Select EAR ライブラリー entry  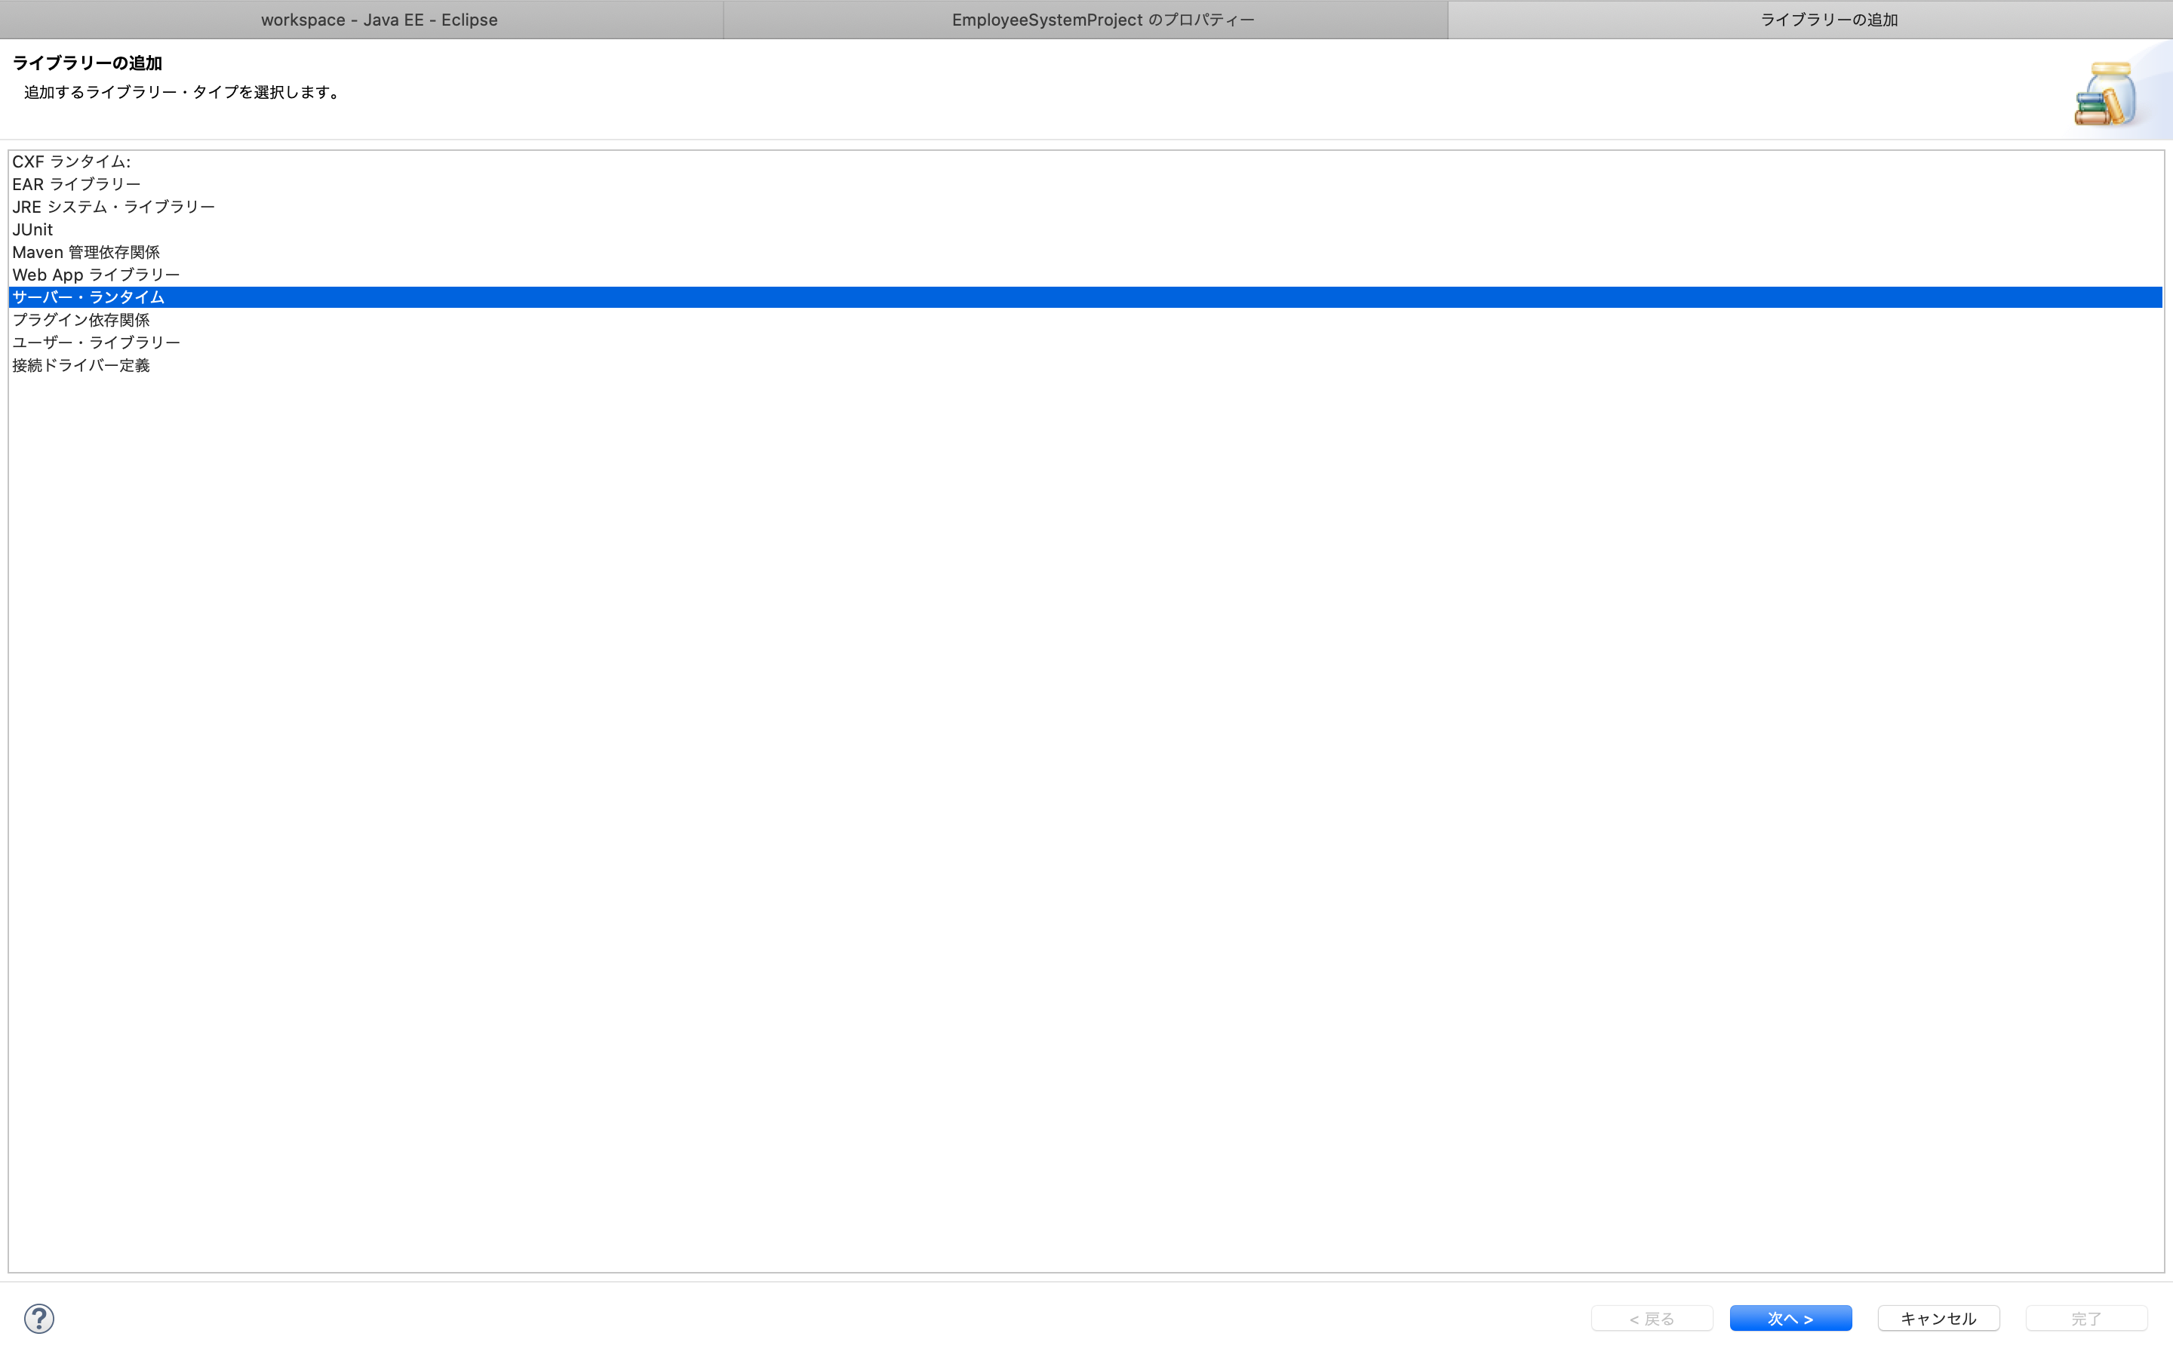(x=76, y=184)
